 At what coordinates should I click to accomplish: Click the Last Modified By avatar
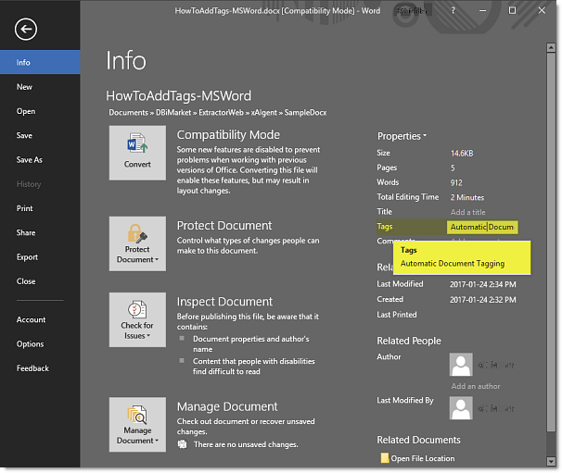[x=461, y=408]
